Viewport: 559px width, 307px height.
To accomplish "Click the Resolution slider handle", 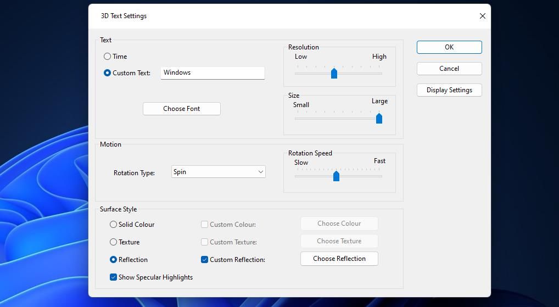I will (x=334, y=74).
